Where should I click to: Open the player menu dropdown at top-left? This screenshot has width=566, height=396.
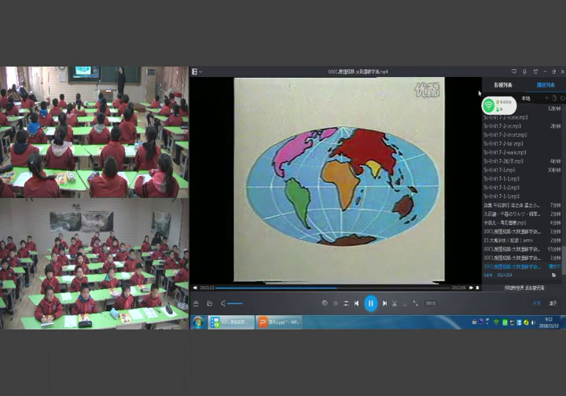tap(197, 71)
